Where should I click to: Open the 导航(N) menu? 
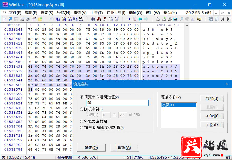click(x=64, y=13)
